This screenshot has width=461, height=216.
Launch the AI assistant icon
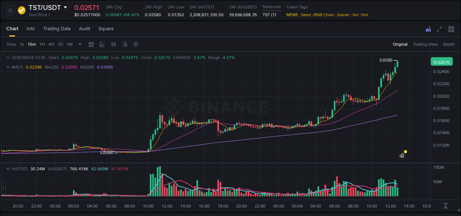point(428,29)
